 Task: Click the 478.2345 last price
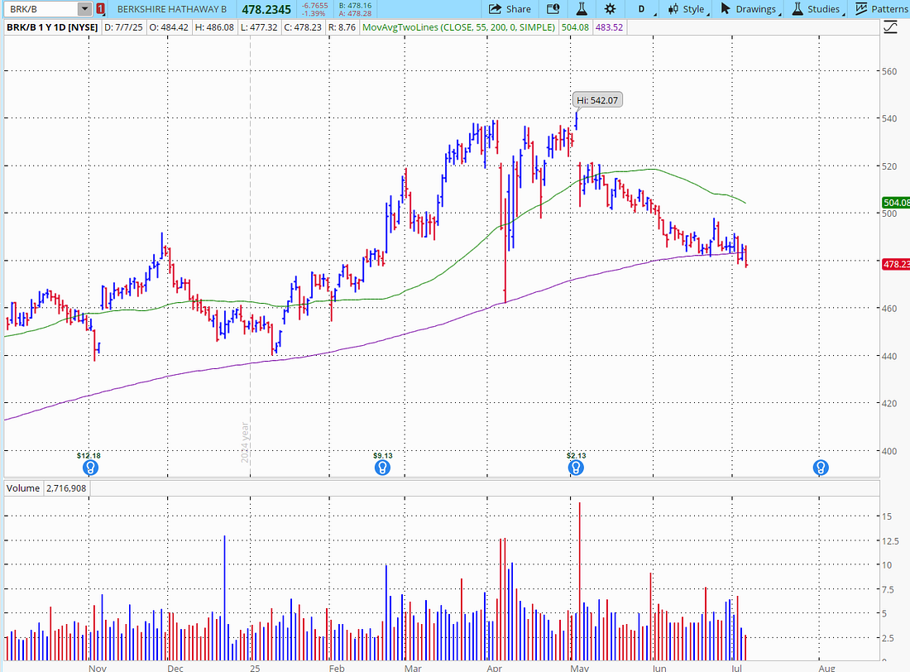tap(266, 9)
